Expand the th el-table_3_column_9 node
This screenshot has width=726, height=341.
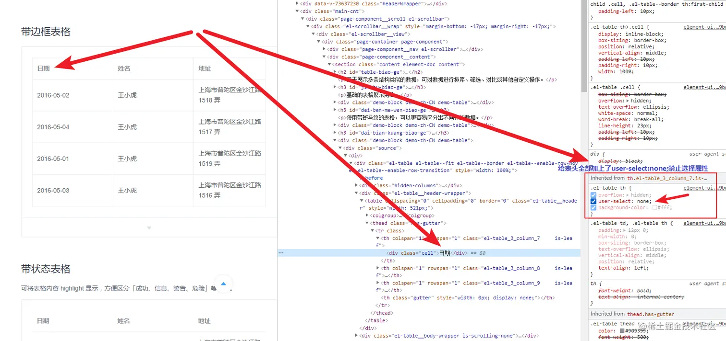coord(378,283)
